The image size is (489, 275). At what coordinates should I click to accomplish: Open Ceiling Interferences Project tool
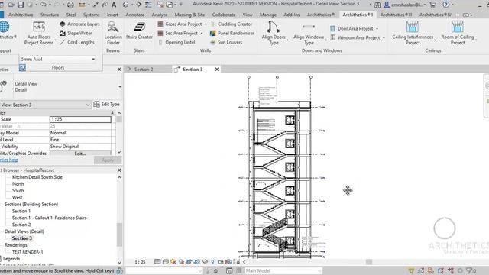click(413, 34)
